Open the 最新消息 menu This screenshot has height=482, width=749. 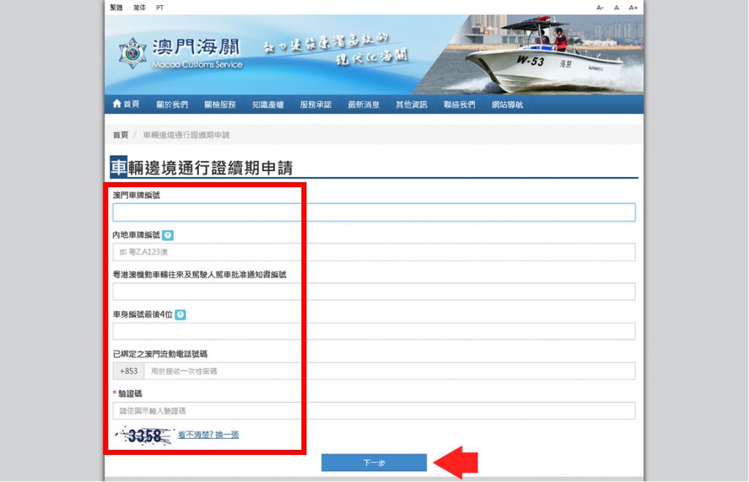click(x=364, y=105)
